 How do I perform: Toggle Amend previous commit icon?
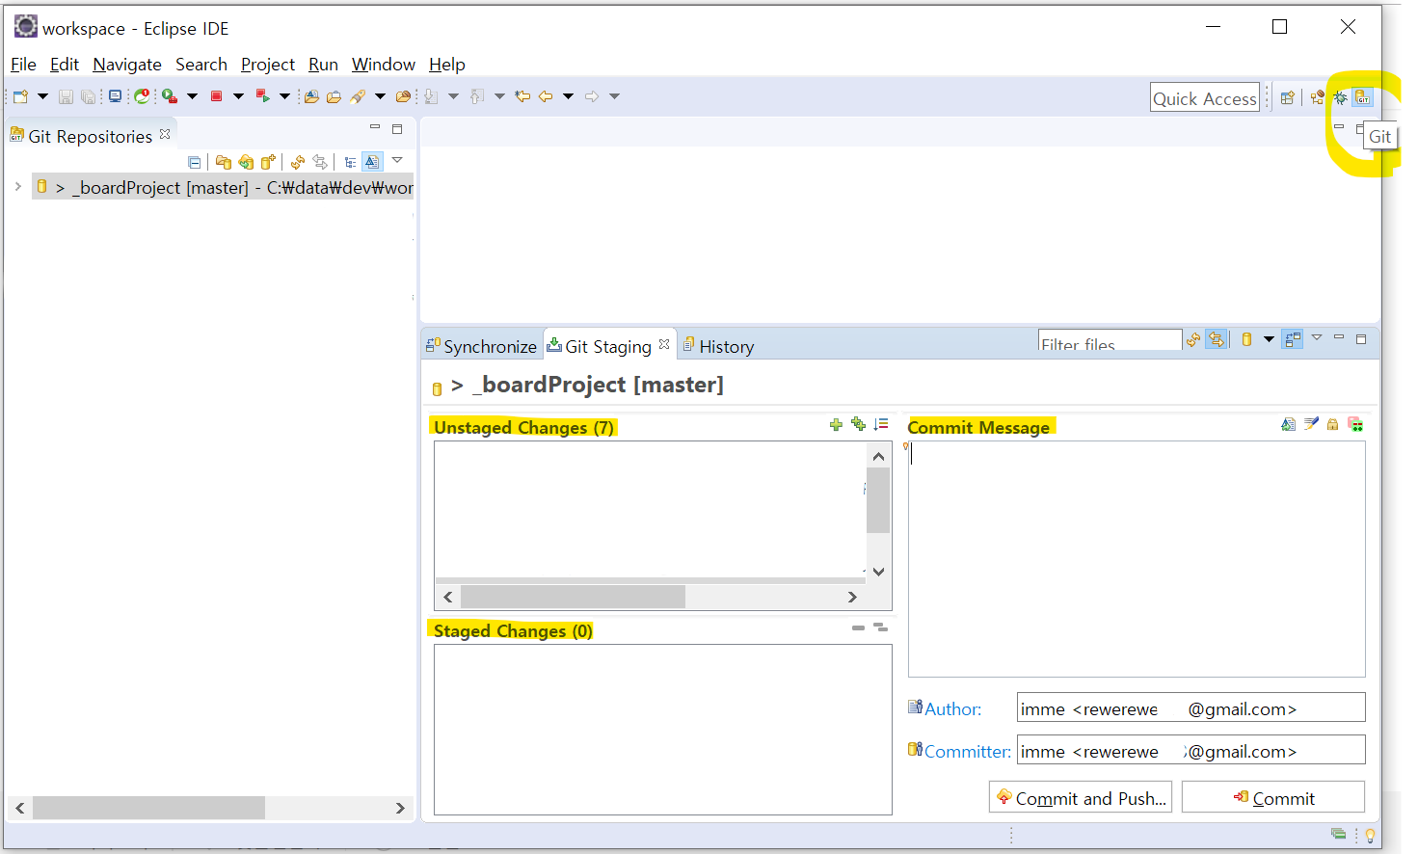pyautogui.click(x=1288, y=424)
